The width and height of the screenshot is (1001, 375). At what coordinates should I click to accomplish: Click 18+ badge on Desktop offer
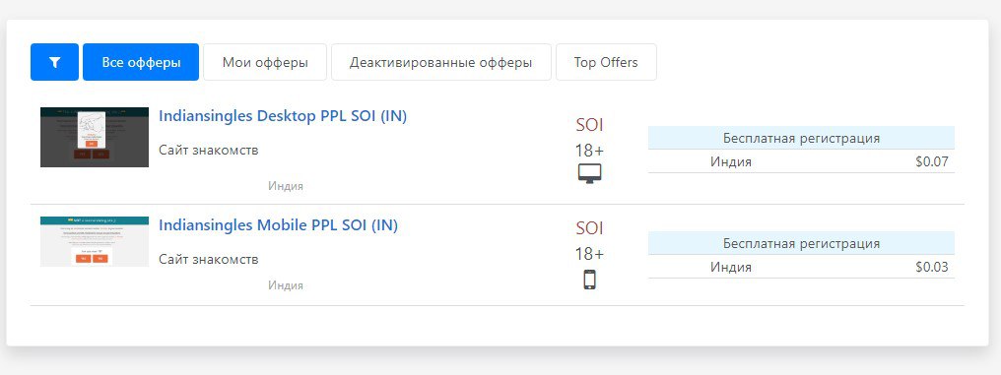coord(589,151)
